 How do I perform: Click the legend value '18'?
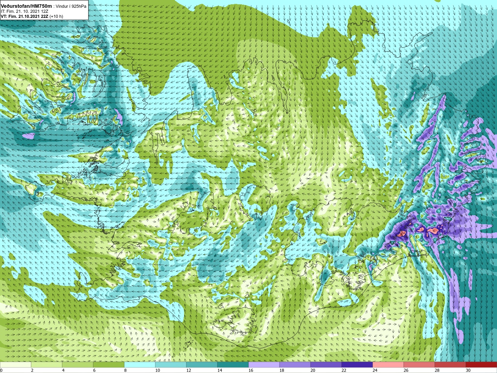click(x=282, y=370)
